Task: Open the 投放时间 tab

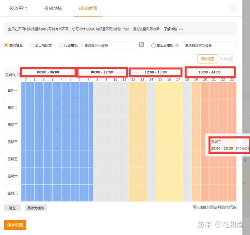Action: coord(88,8)
